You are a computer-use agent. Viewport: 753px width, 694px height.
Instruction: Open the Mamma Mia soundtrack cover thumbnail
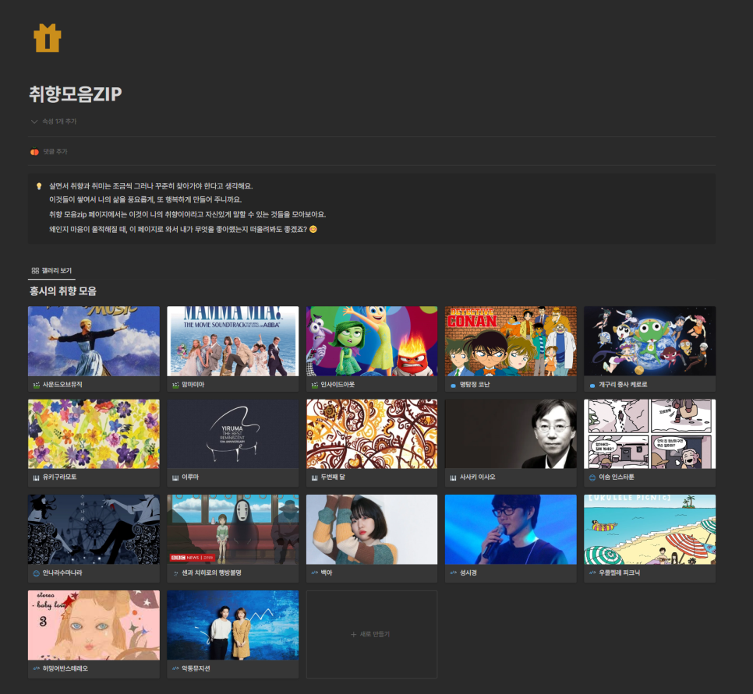coord(233,341)
